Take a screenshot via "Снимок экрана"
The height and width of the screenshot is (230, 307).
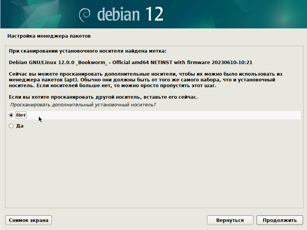(28, 220)
